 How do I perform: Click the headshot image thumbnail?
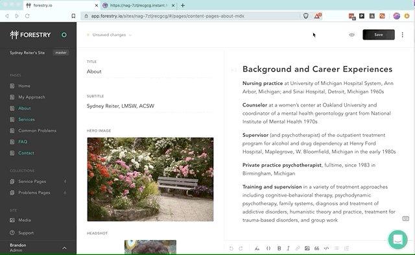point(150,247)
